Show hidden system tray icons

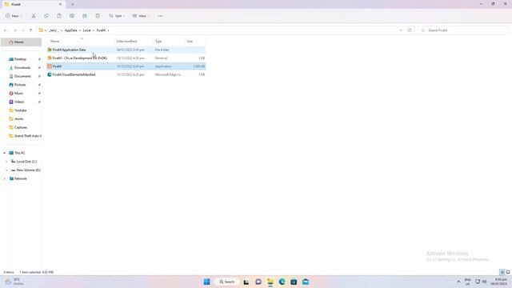click(x=458, y=282)
